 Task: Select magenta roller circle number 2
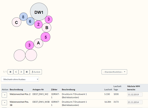[x=38, y=24]
